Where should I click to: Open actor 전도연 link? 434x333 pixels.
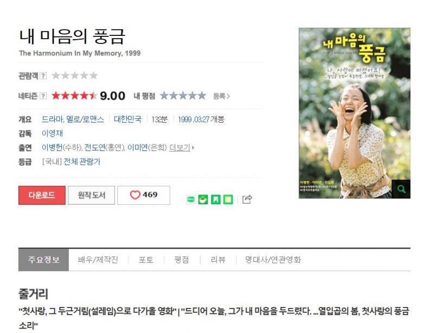[x=94, y=148]
